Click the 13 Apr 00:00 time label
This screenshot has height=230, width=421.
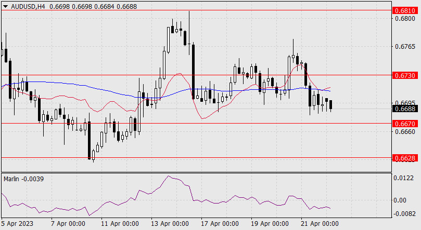pos(170,224)
